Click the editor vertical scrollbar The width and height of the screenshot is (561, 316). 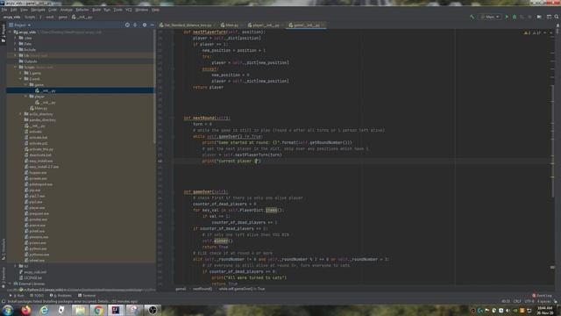[552, 141]
